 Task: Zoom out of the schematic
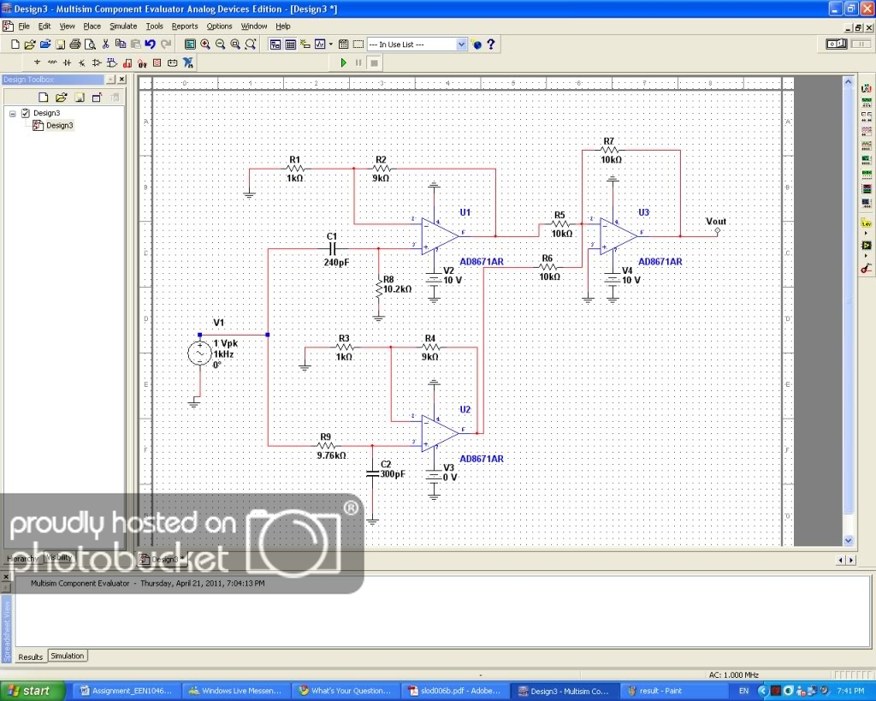tap(220, 45)
